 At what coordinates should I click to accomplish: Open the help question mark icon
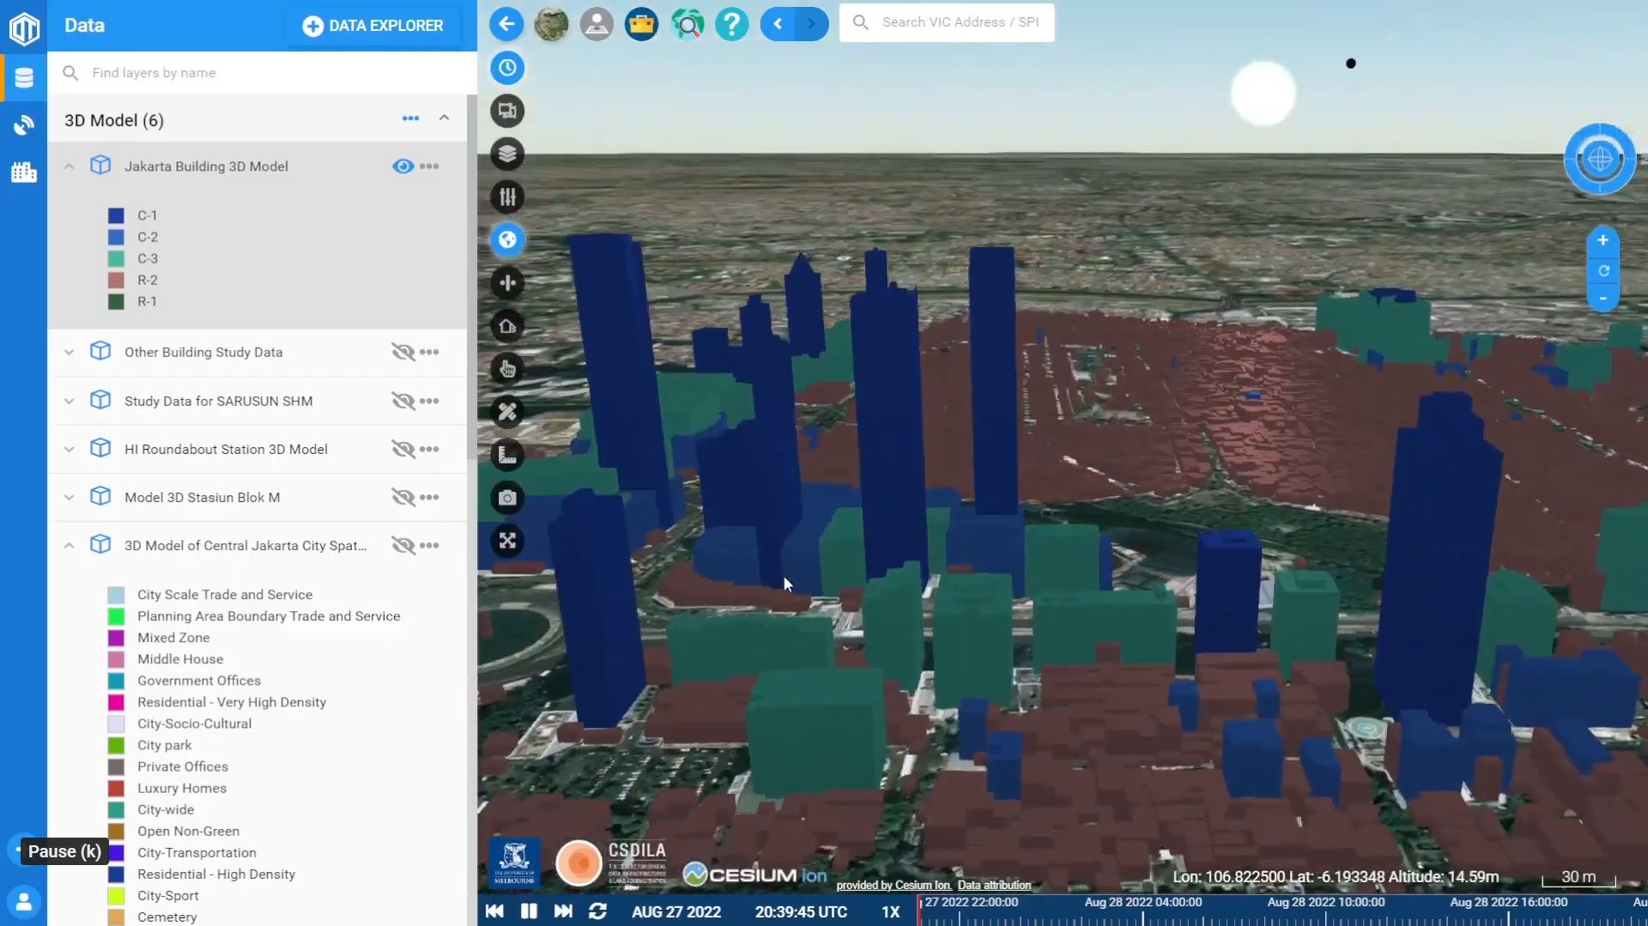point(732,23)
